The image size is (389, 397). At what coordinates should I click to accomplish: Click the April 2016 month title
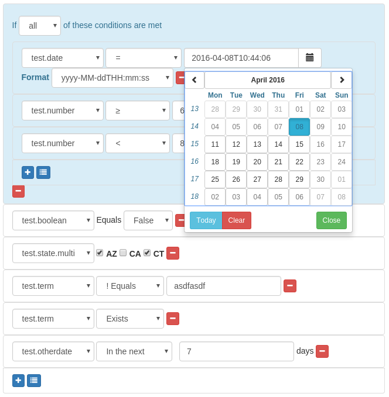(268, 80)
